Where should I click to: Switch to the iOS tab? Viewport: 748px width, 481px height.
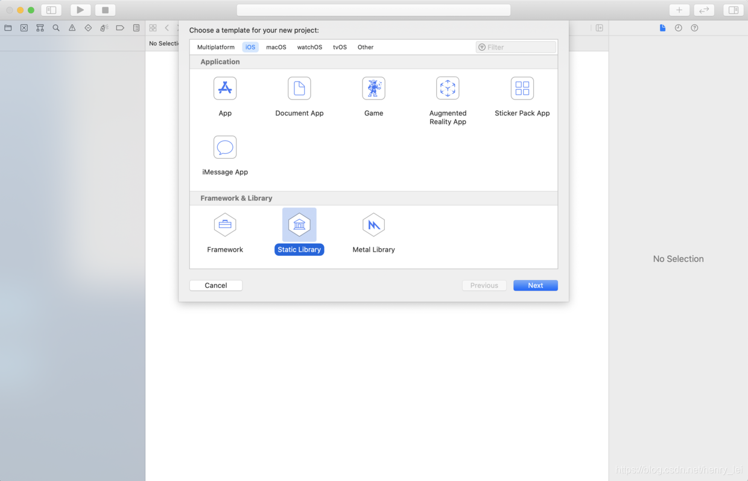(x=250, y=47)
